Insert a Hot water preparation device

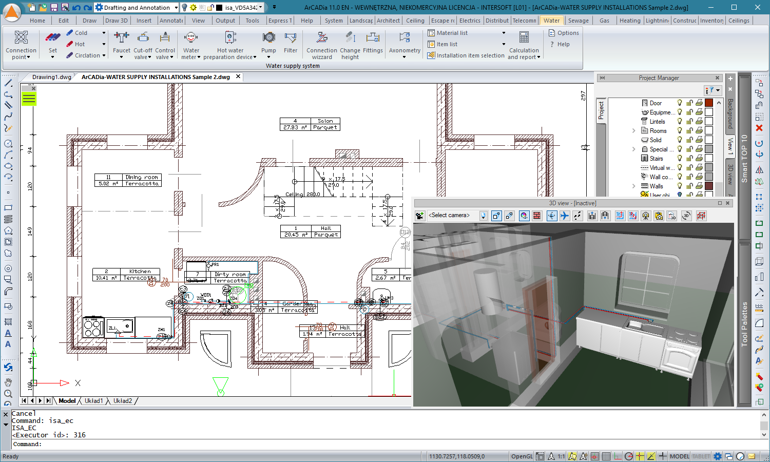(x=230, y=45)
